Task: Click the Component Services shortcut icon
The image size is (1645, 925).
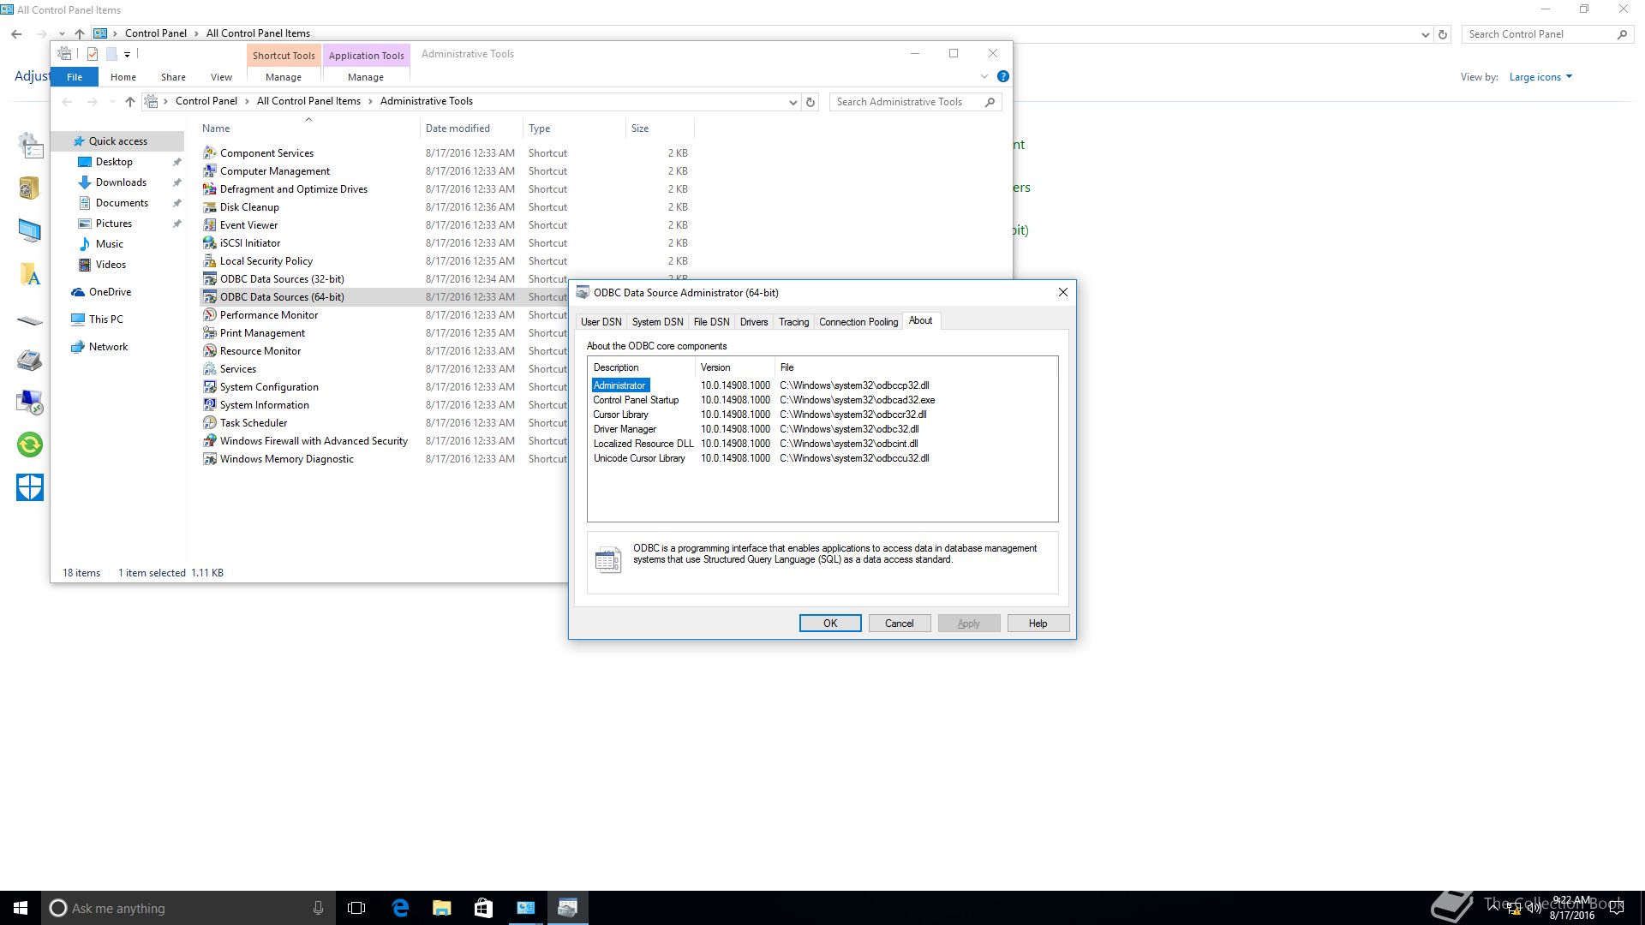Action: [x=209, y=153]
